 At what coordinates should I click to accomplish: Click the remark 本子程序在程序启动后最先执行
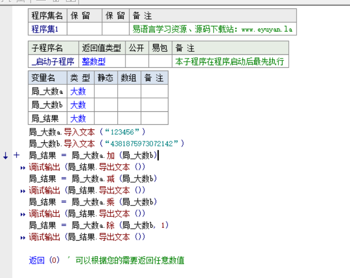coord(230,61)
